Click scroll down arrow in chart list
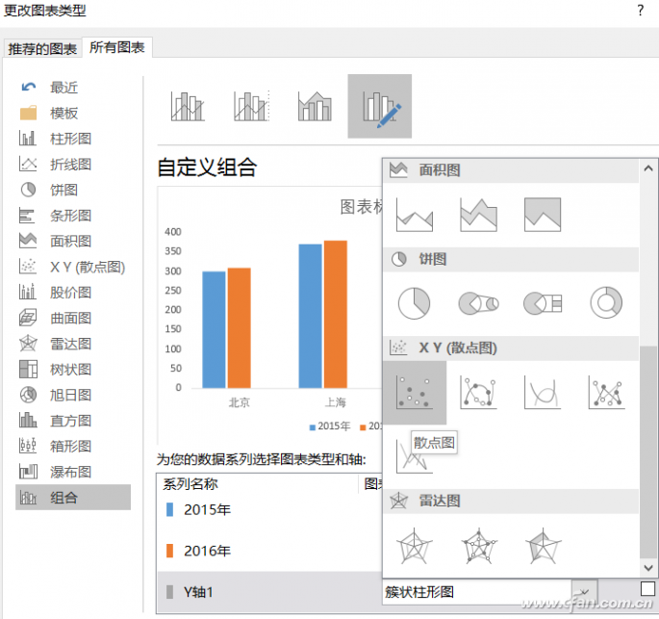The width and height of the screenshot is (659, 619). [648, 568]
